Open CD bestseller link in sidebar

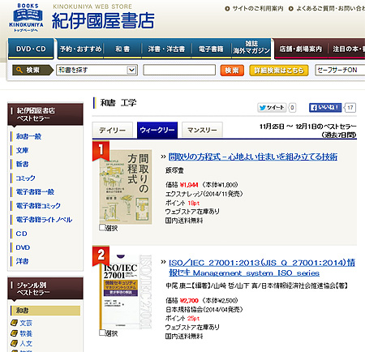click(x=21, y=234)
